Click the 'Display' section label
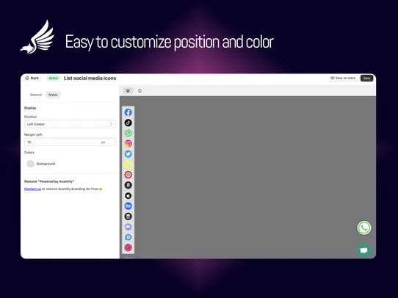 30,108
